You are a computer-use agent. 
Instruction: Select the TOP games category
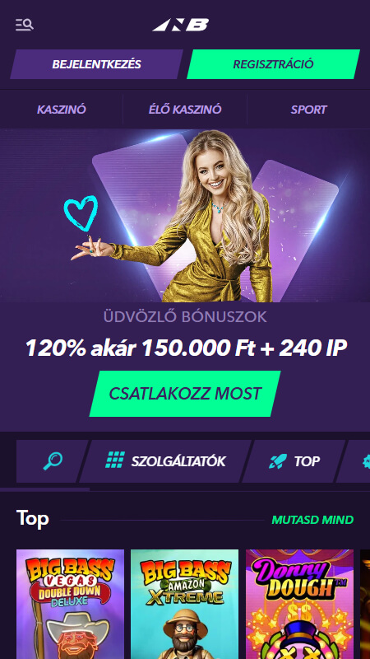point(294,461)
